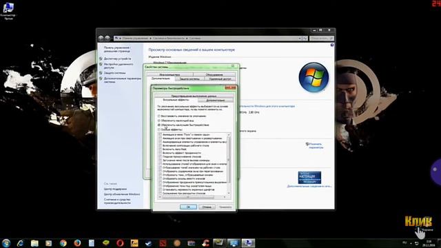Open Steam from the taskbar
441x248 pixels.
(149, 243)
